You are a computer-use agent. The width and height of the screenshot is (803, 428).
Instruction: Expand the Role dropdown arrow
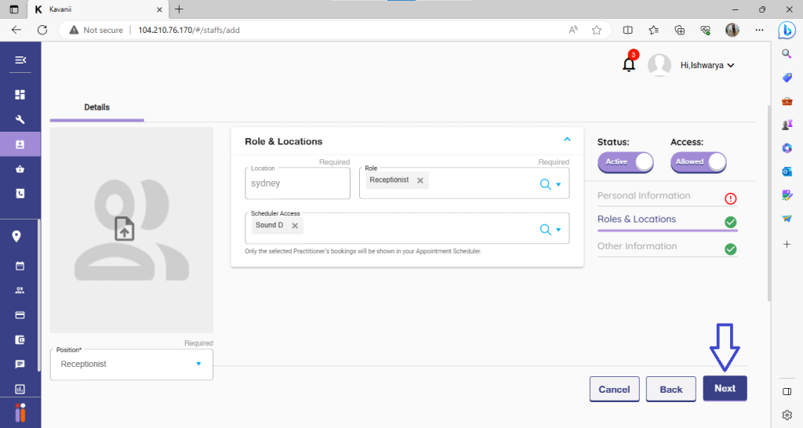(x=558, y=185)
